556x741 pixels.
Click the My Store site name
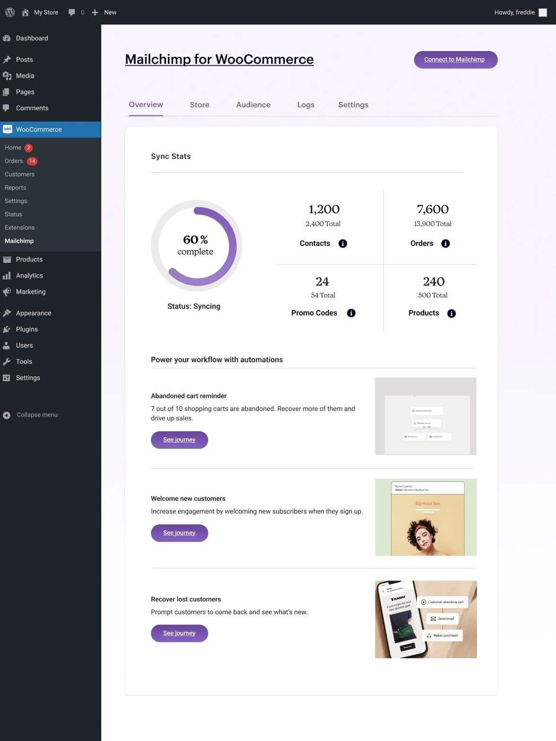click(46, 12)
